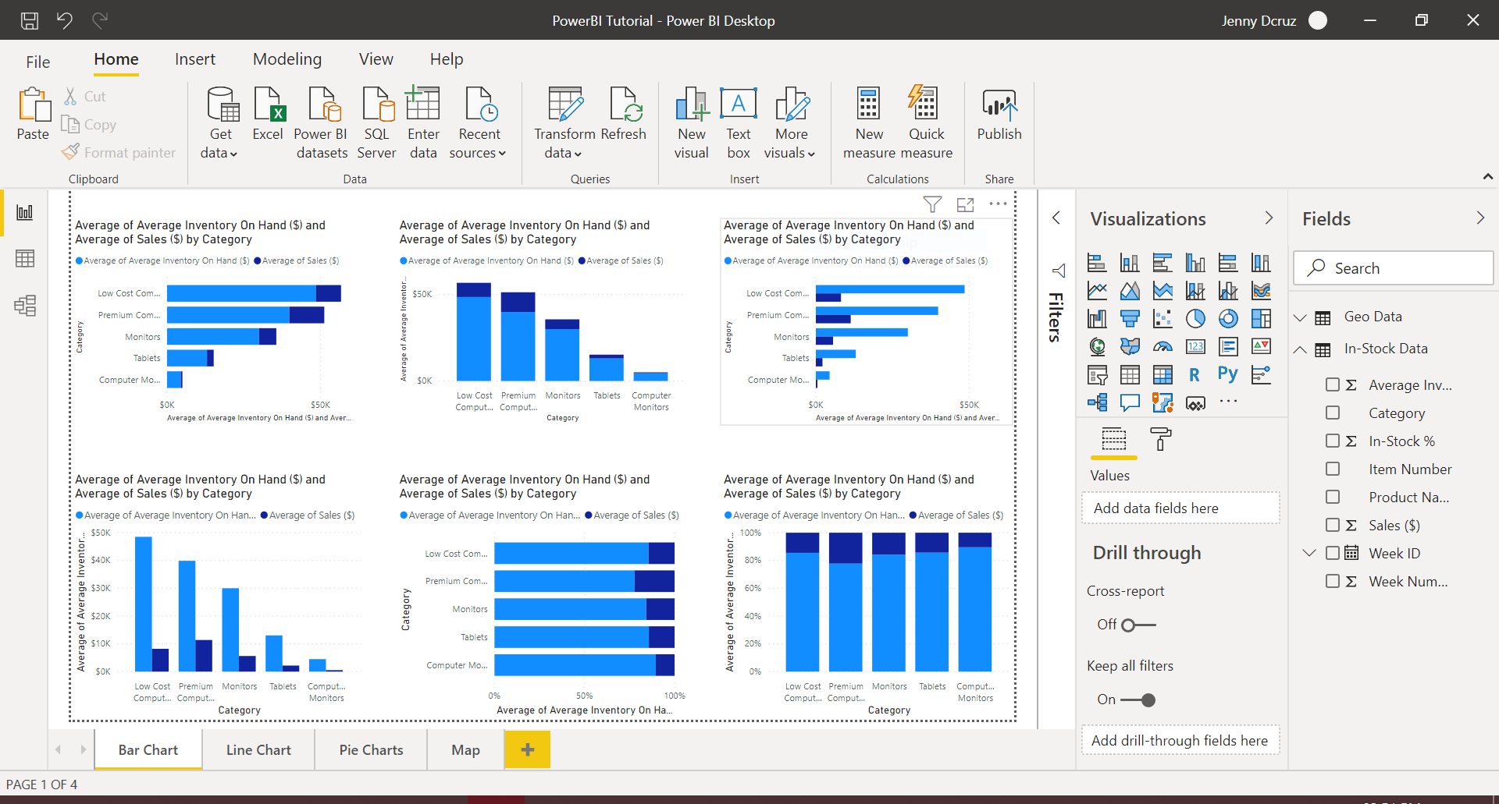This screenshot has height=804, width=1499.
Task: Pick the pie chart visualization icon
Action: 1195,318
